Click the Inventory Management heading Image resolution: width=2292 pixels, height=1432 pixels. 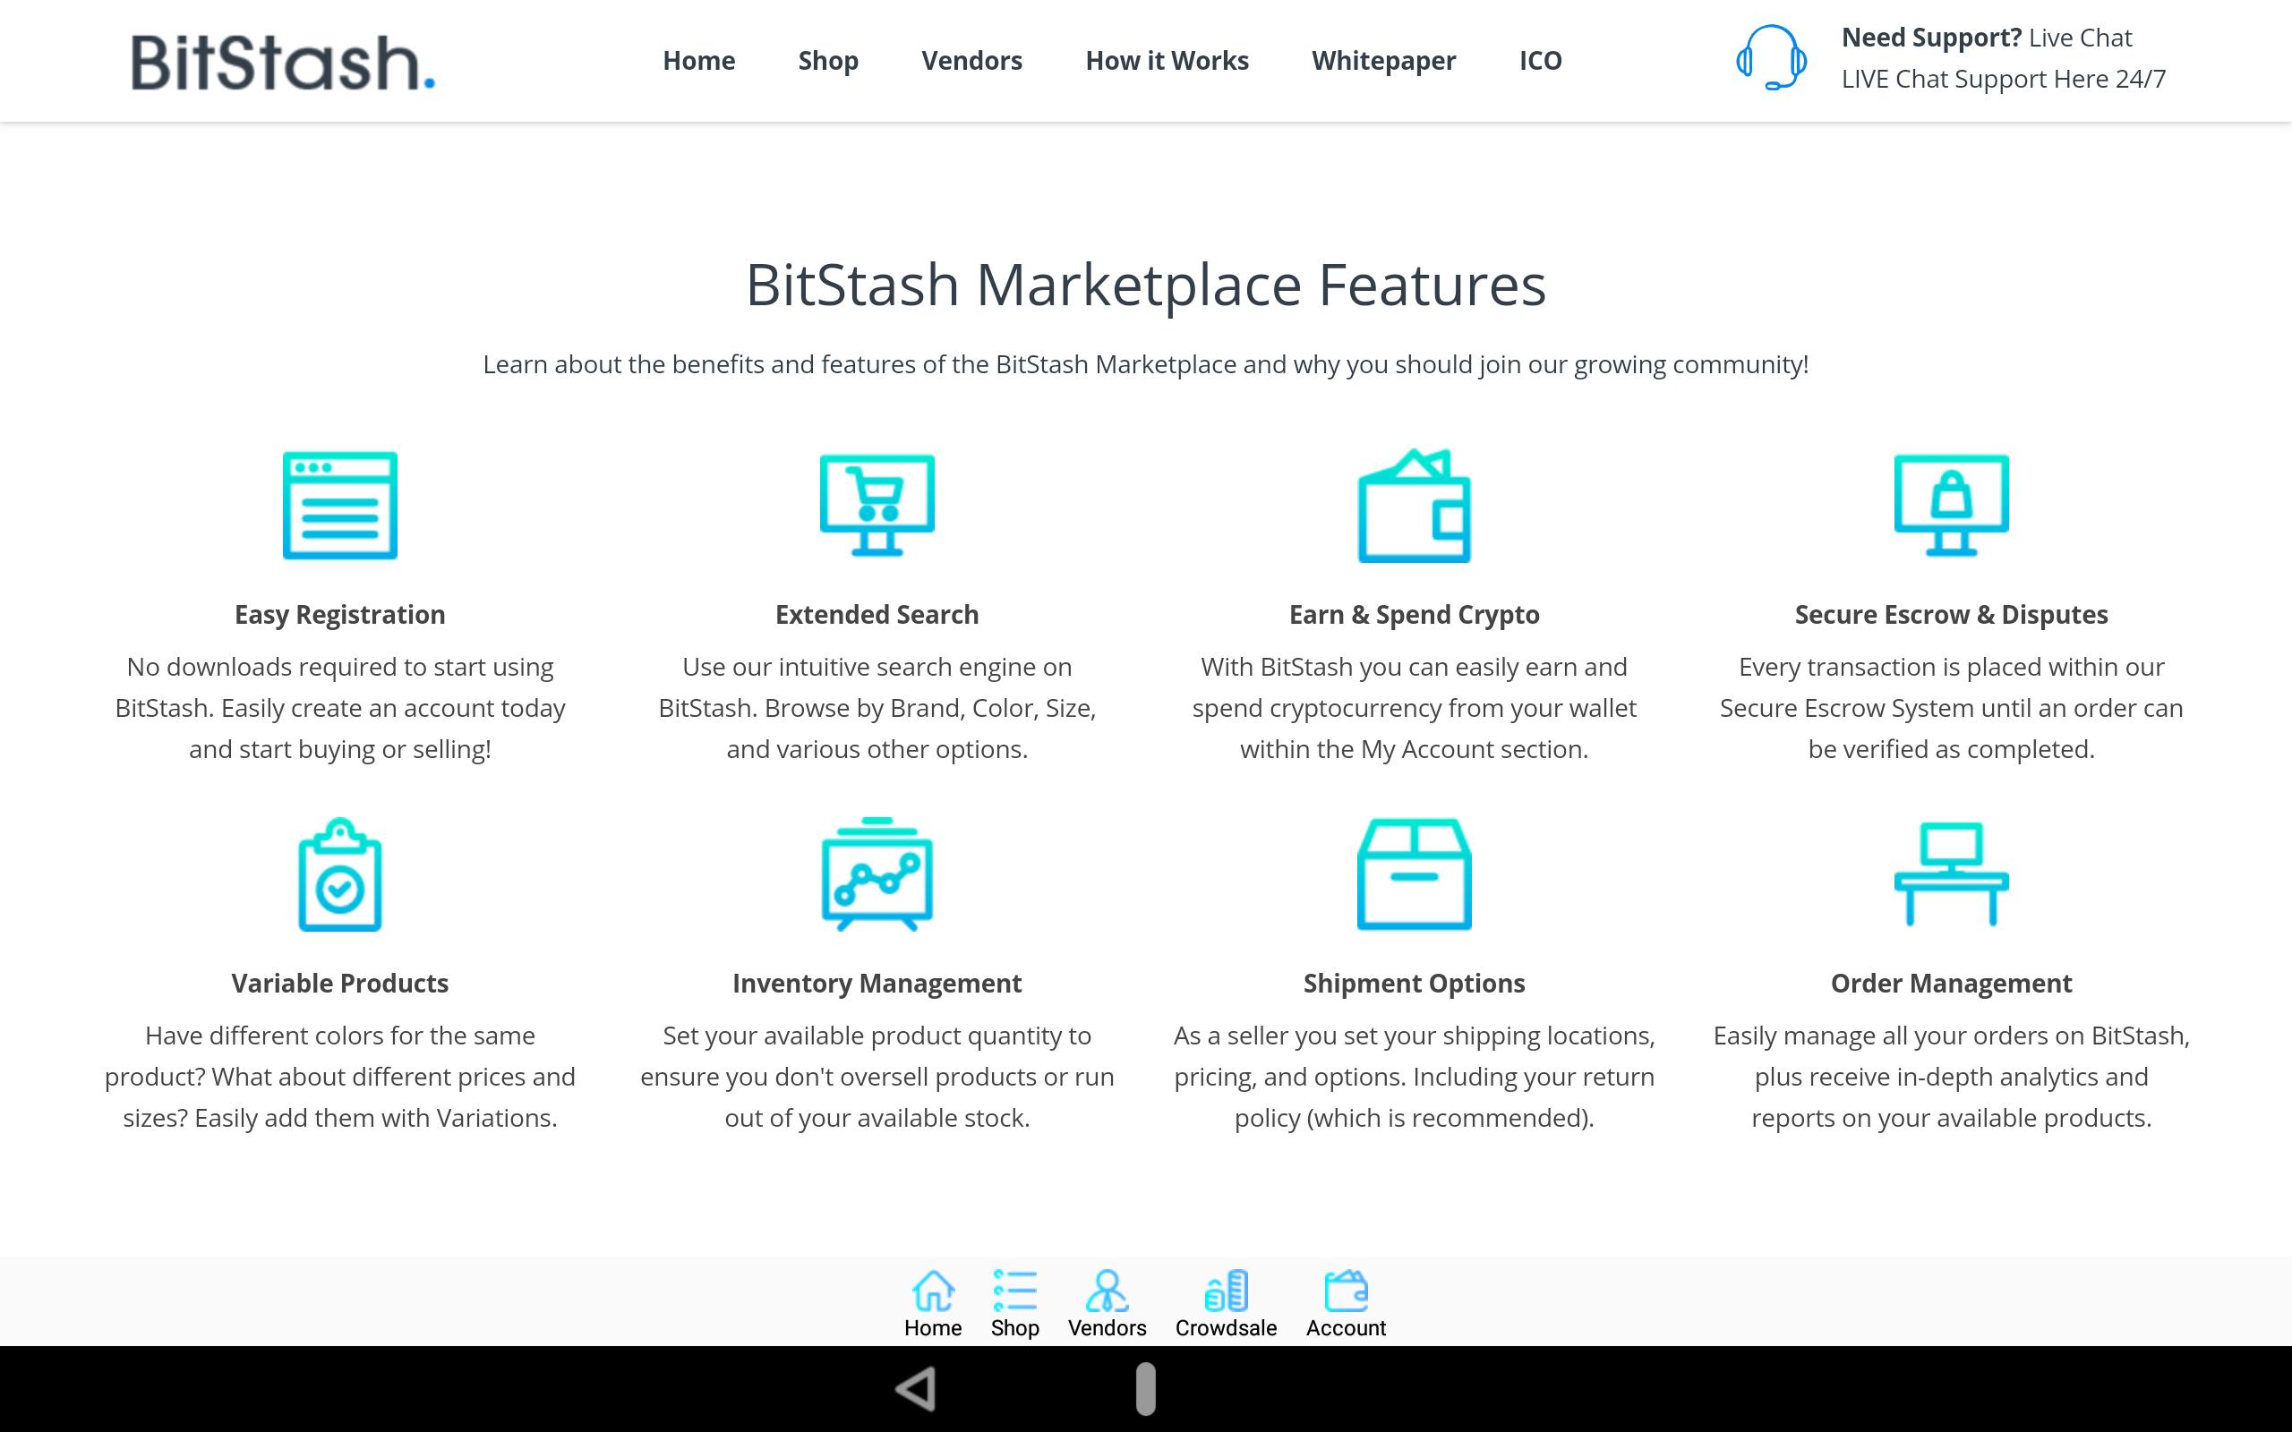(x=877, y=983)
